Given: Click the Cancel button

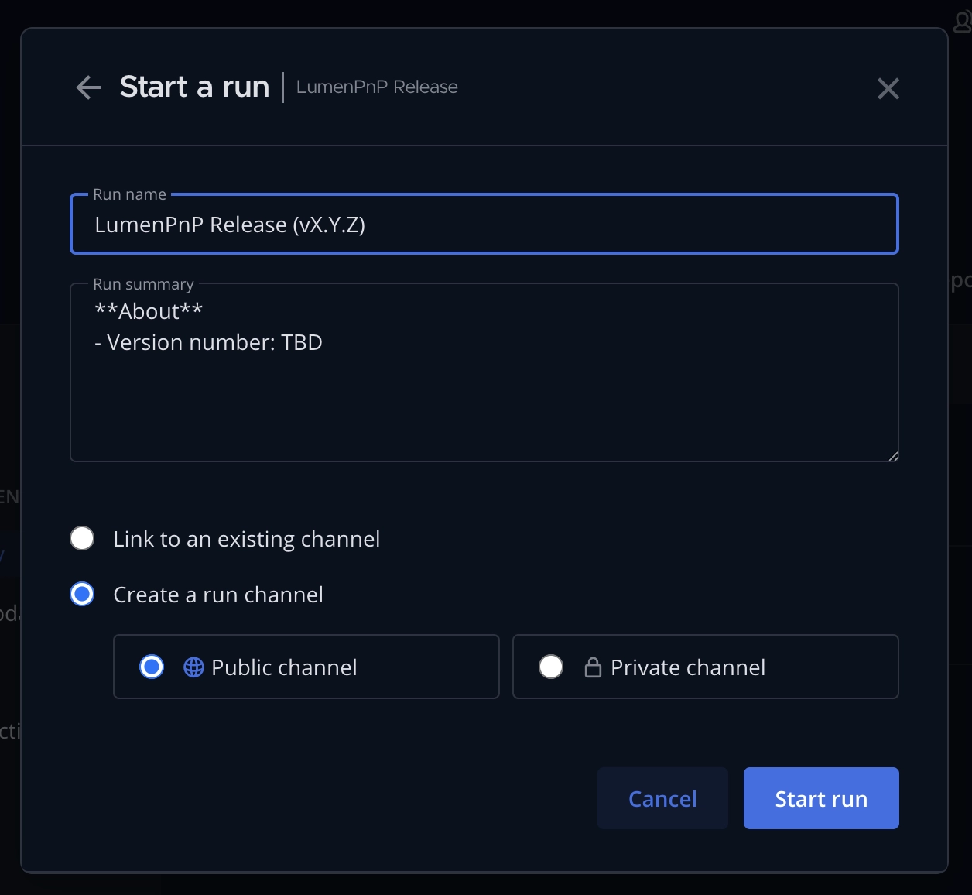Looking at the screenshot, I should 662,798.
